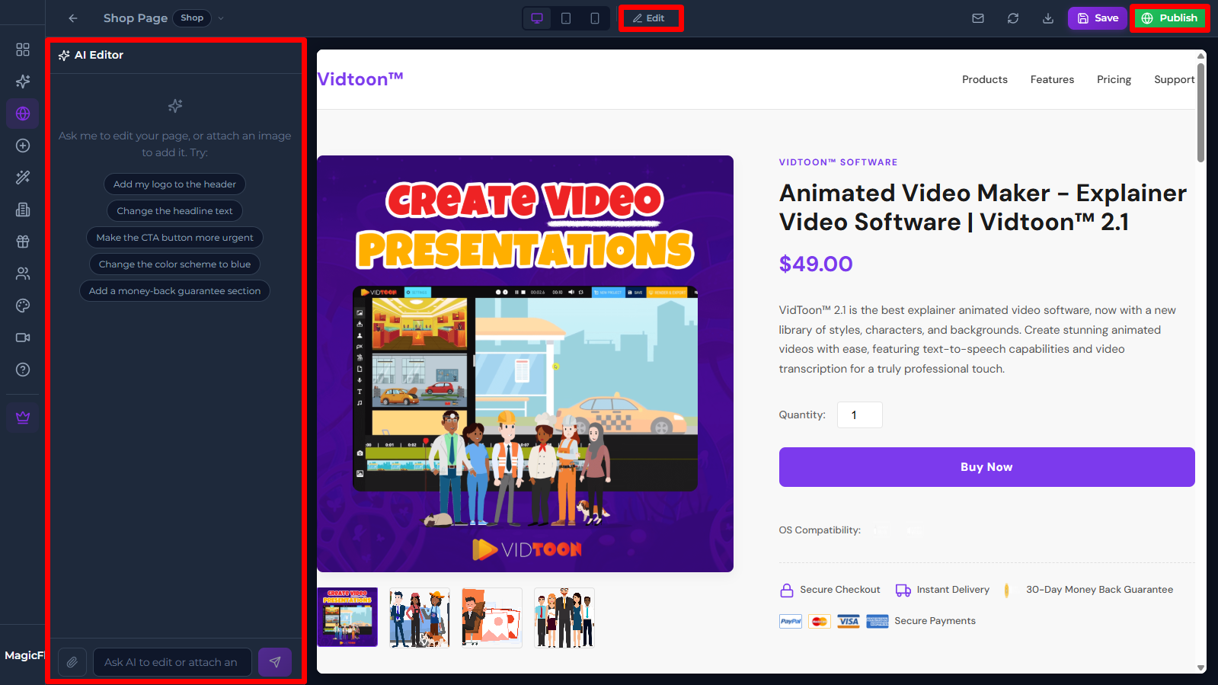Open the gift icon in sidebar
The width and height of the screenshot is (1218, 685).
coord(23,242)
